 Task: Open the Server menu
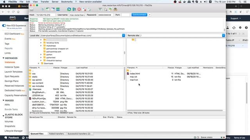click(55, 2)
